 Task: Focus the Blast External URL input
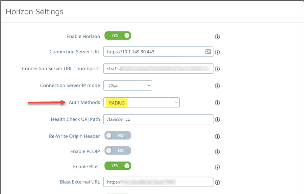pos(158,182)
